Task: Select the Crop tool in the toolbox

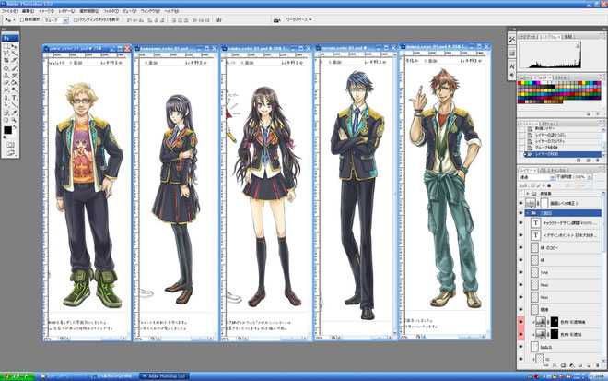Action: tap(6, 60)
